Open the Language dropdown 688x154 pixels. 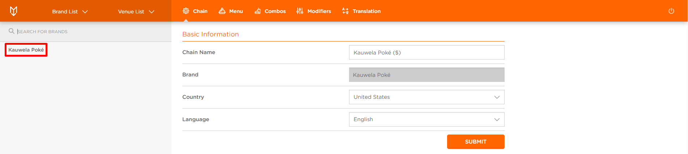tap(426, 119)
